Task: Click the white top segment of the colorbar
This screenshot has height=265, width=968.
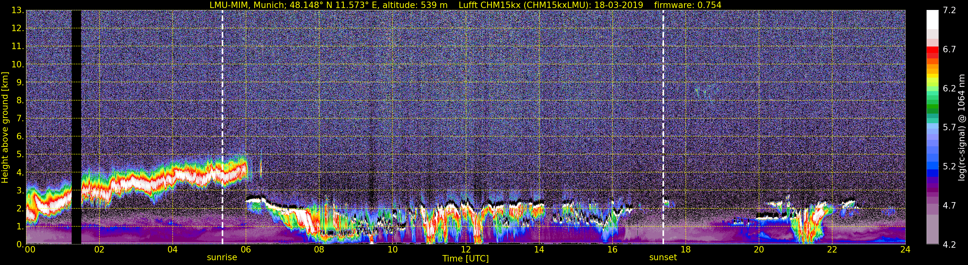Action: point(932,20)
